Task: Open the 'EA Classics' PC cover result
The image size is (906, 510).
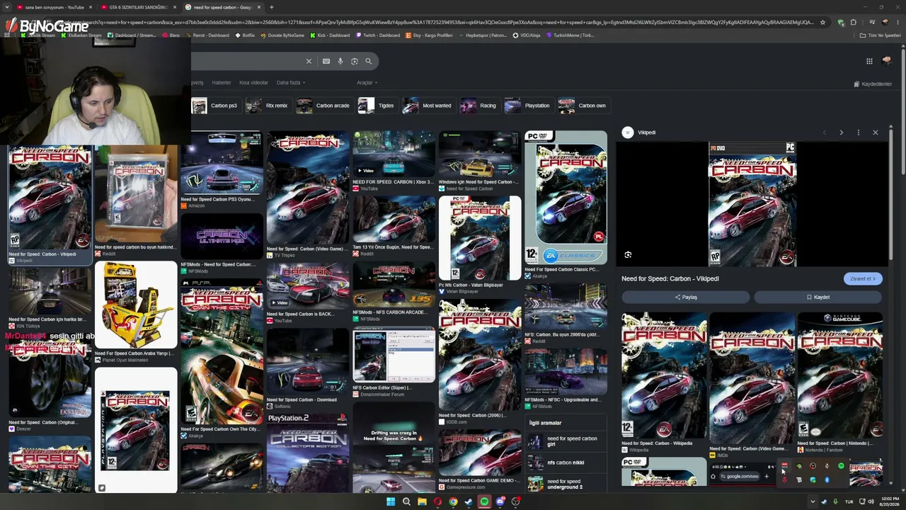Action: pos(566,197)
